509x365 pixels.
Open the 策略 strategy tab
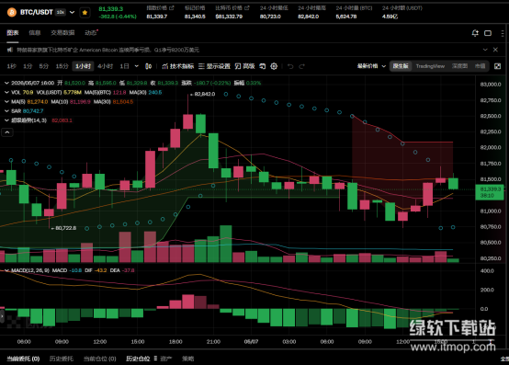click(x=187, y=359)
